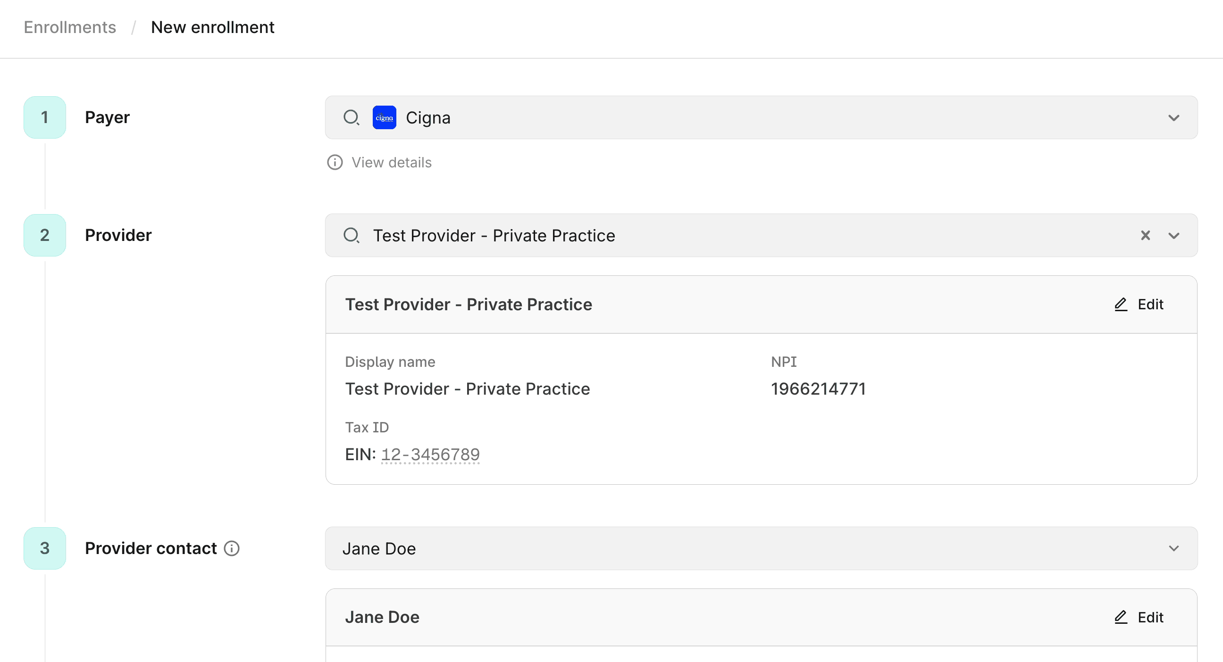Viewport: 1223px width, 662px height.
Task: Expand the Provider selection dropdown
Action: click(x=1174, y=235)
